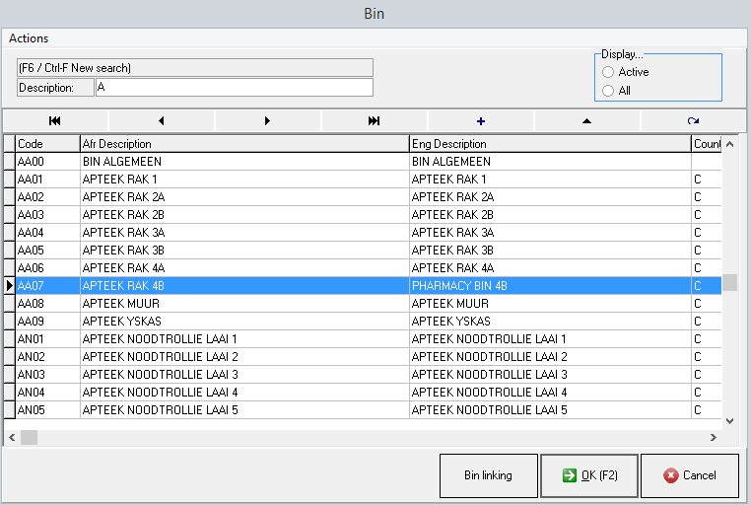Click the Code column header
Viewport: 751px width, 505px height.
(46, 144)
